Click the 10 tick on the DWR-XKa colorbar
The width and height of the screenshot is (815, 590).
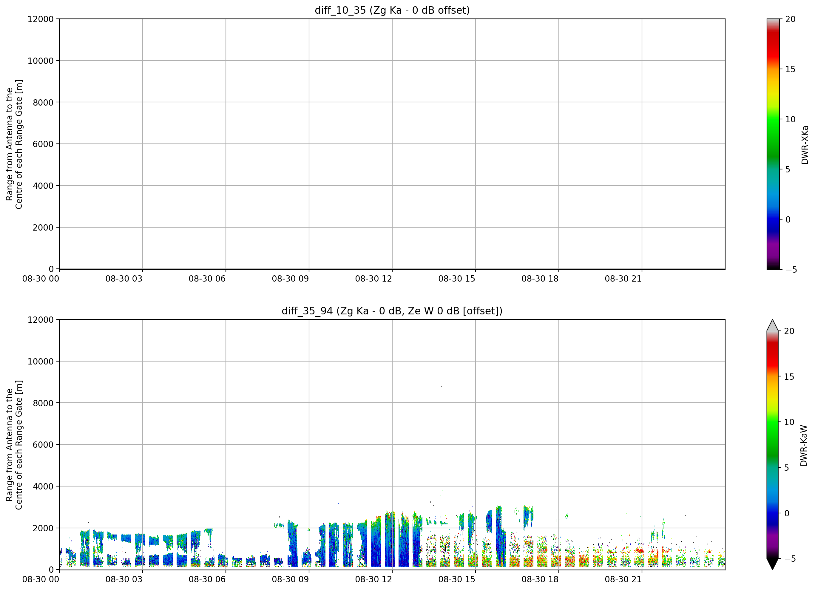pos(790,119)
